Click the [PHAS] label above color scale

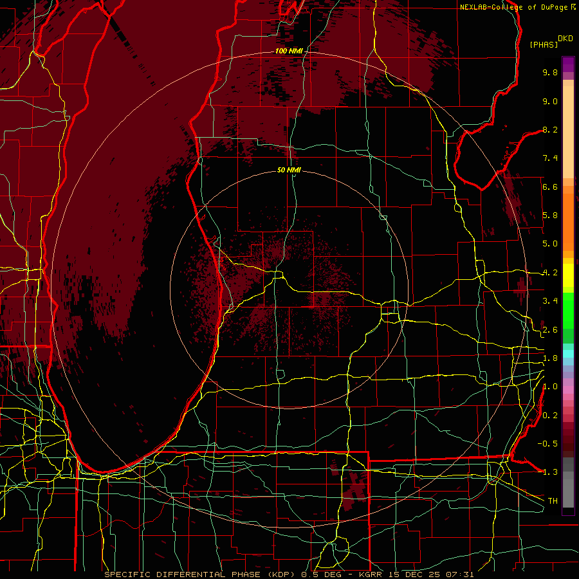(544, 44)
